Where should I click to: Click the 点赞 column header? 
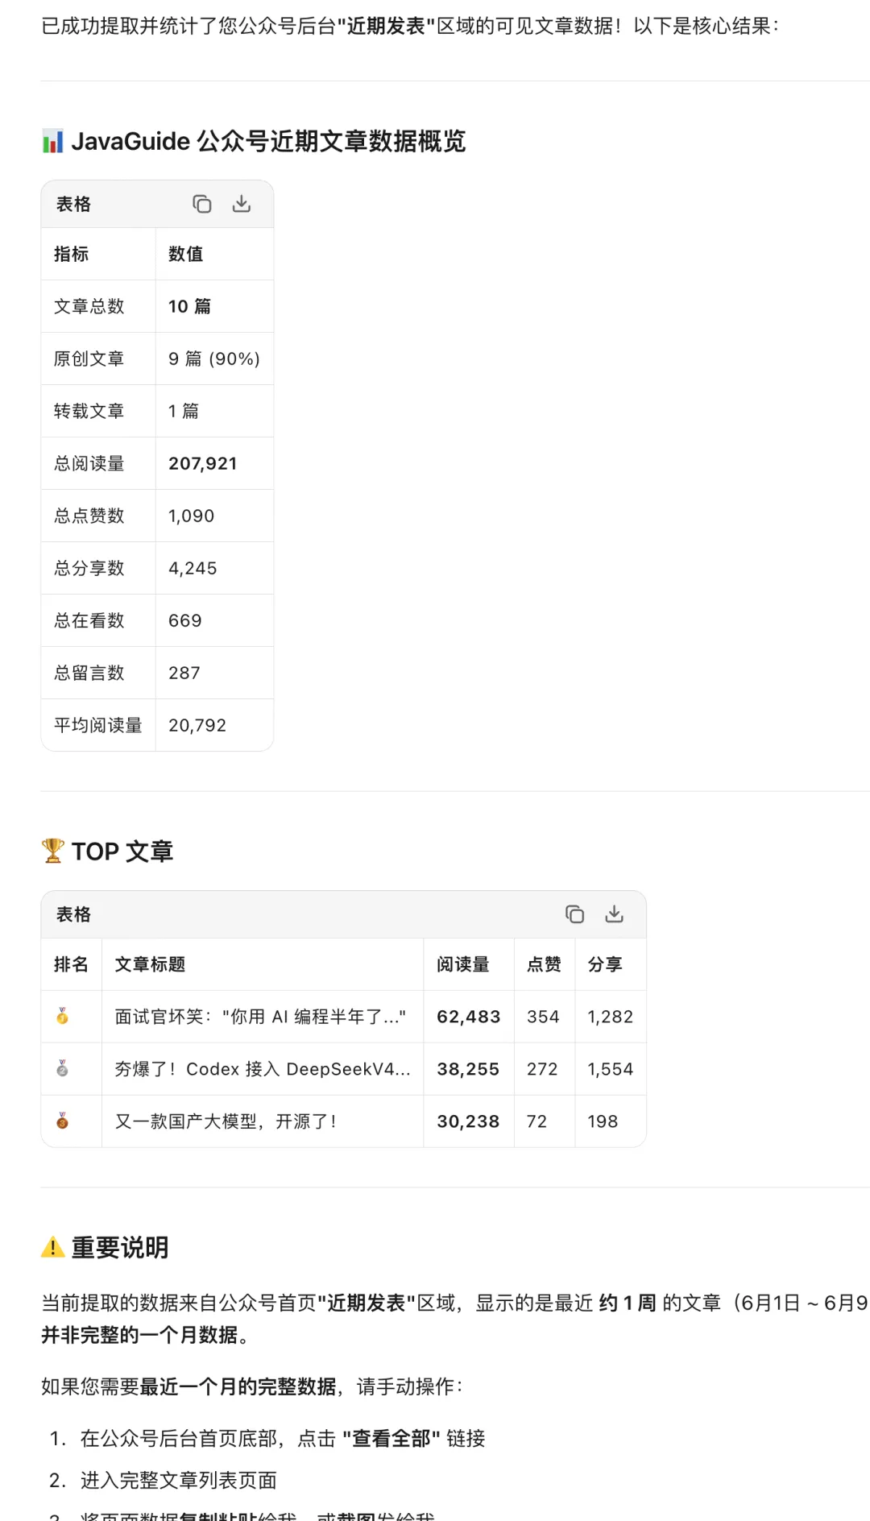545,964
